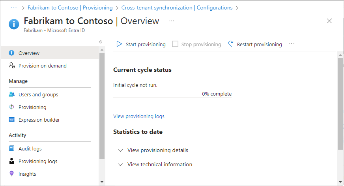
Task: Click the Overview info icon in sidebar
Action: [x=11, y=53]
